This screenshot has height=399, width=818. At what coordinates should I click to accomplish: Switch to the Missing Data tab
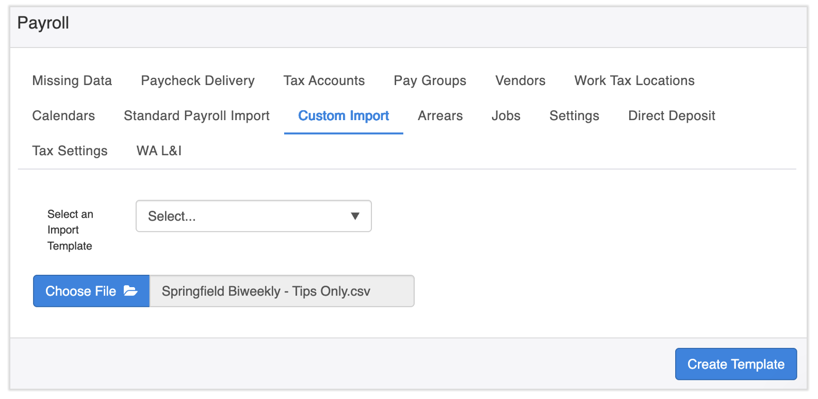[x=72, y=81]
